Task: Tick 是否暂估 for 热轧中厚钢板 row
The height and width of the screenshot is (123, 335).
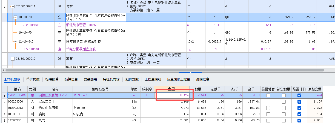Action: (x=268, y=108)
